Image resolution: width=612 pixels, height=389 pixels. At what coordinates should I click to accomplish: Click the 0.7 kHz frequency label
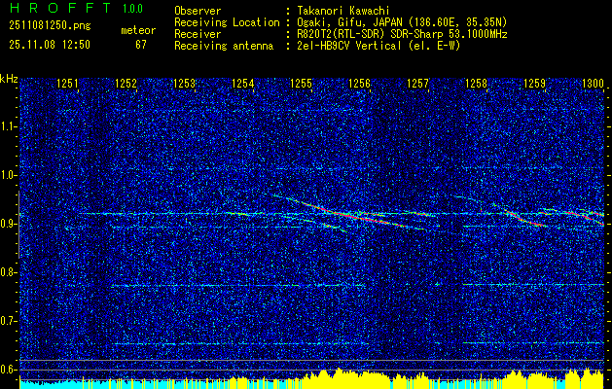pyautogui.click(x=8, y=321)
